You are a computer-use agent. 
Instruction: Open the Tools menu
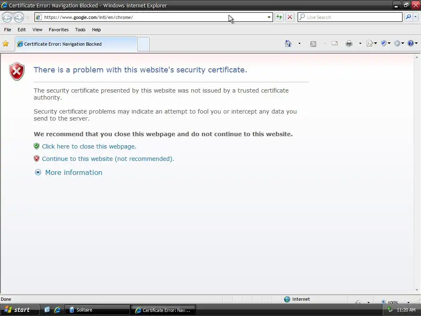point(80,30)
